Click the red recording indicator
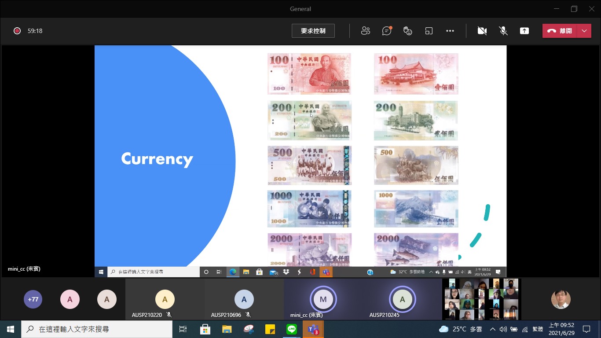Screen dimensions: 601x338 click(17, 31)
